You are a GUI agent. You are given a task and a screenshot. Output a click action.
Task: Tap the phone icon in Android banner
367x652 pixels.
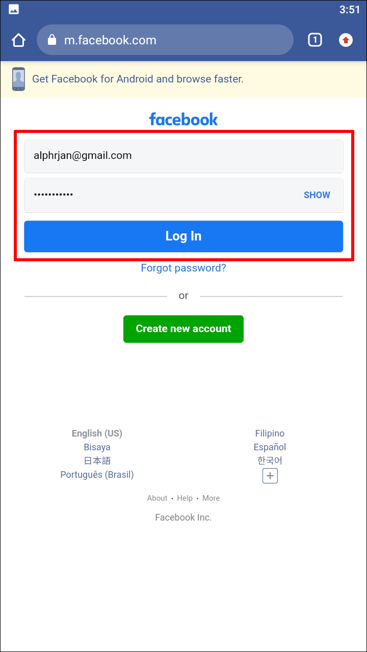[x=19, y=79]
